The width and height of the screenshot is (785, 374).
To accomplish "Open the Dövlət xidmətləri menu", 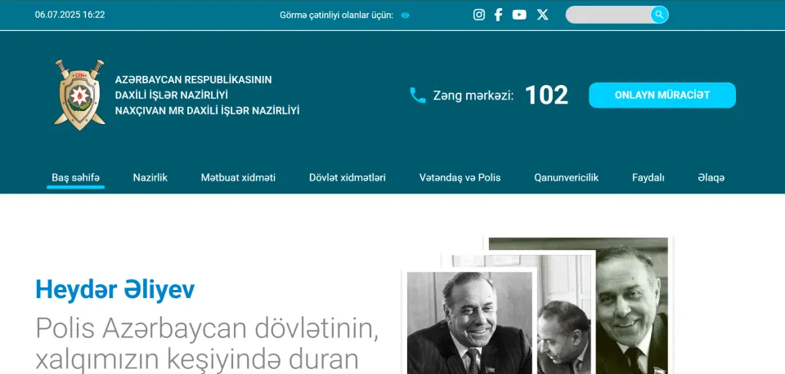I will point(348,177).
